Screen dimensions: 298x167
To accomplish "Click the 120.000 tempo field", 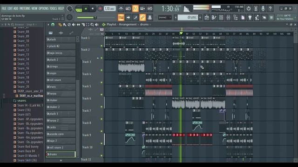I will click(110, 9).
